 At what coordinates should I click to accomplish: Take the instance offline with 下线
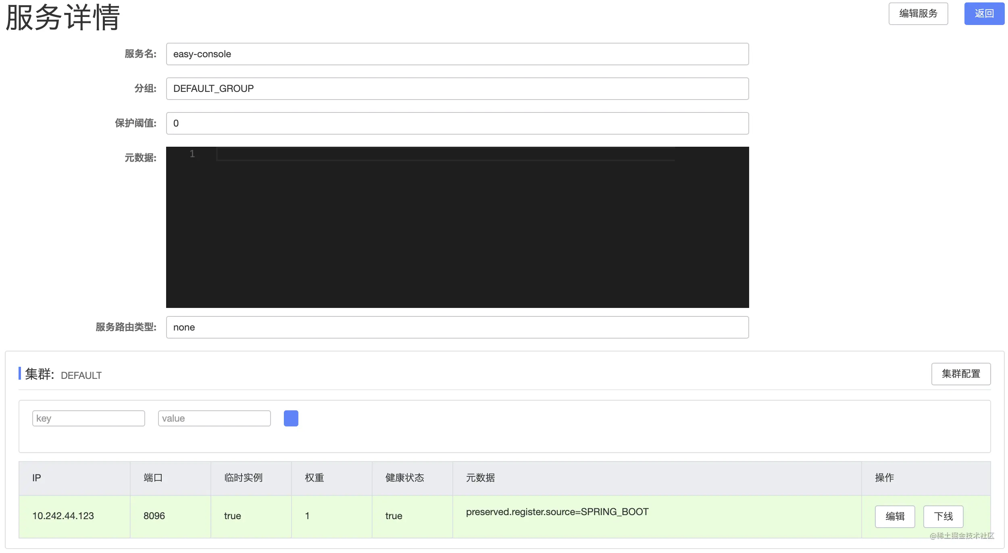click(x=943, y=516)
